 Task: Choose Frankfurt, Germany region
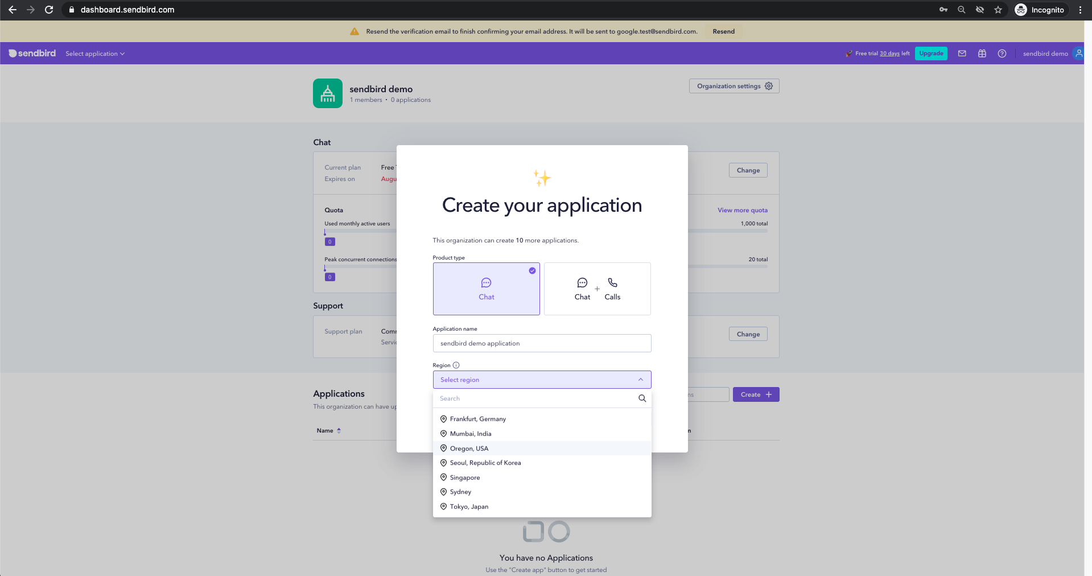(x=542, y=419)
